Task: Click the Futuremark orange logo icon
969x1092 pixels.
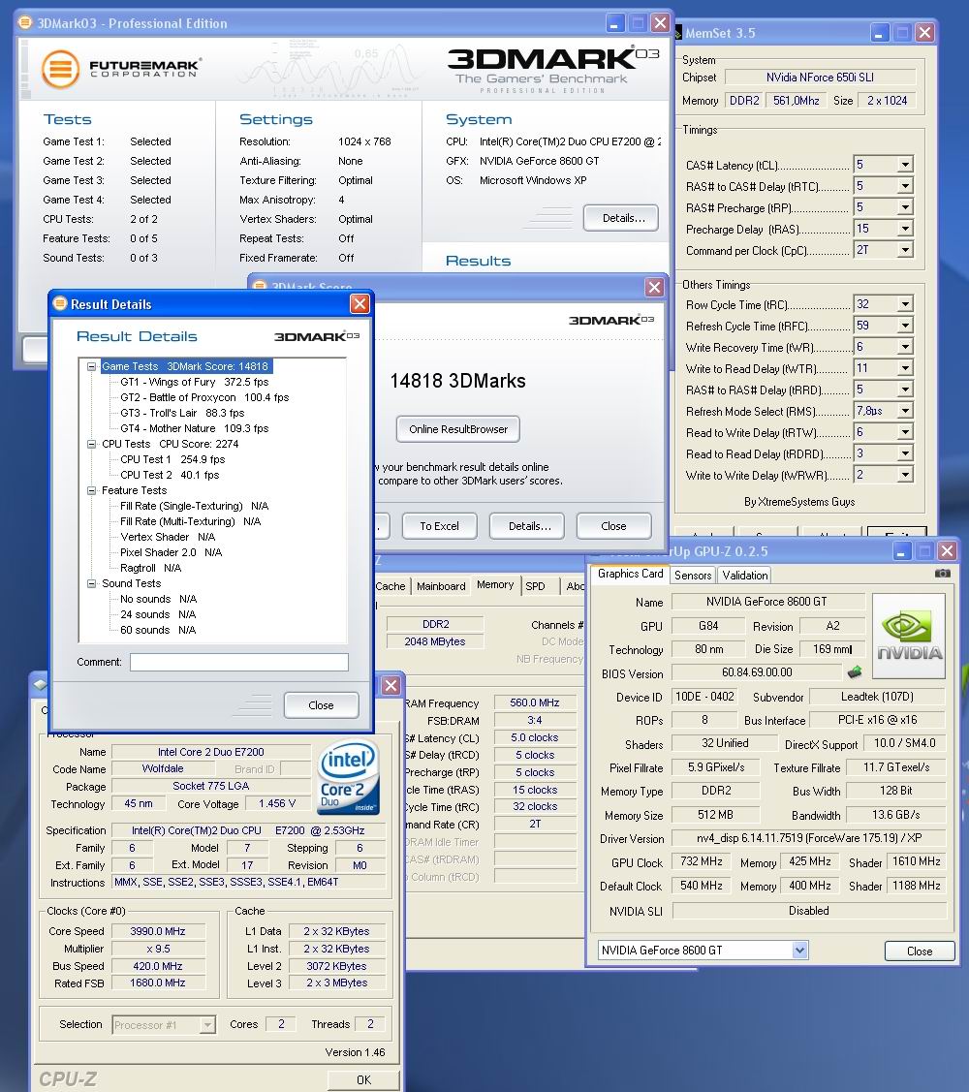Action: (61, 69)
